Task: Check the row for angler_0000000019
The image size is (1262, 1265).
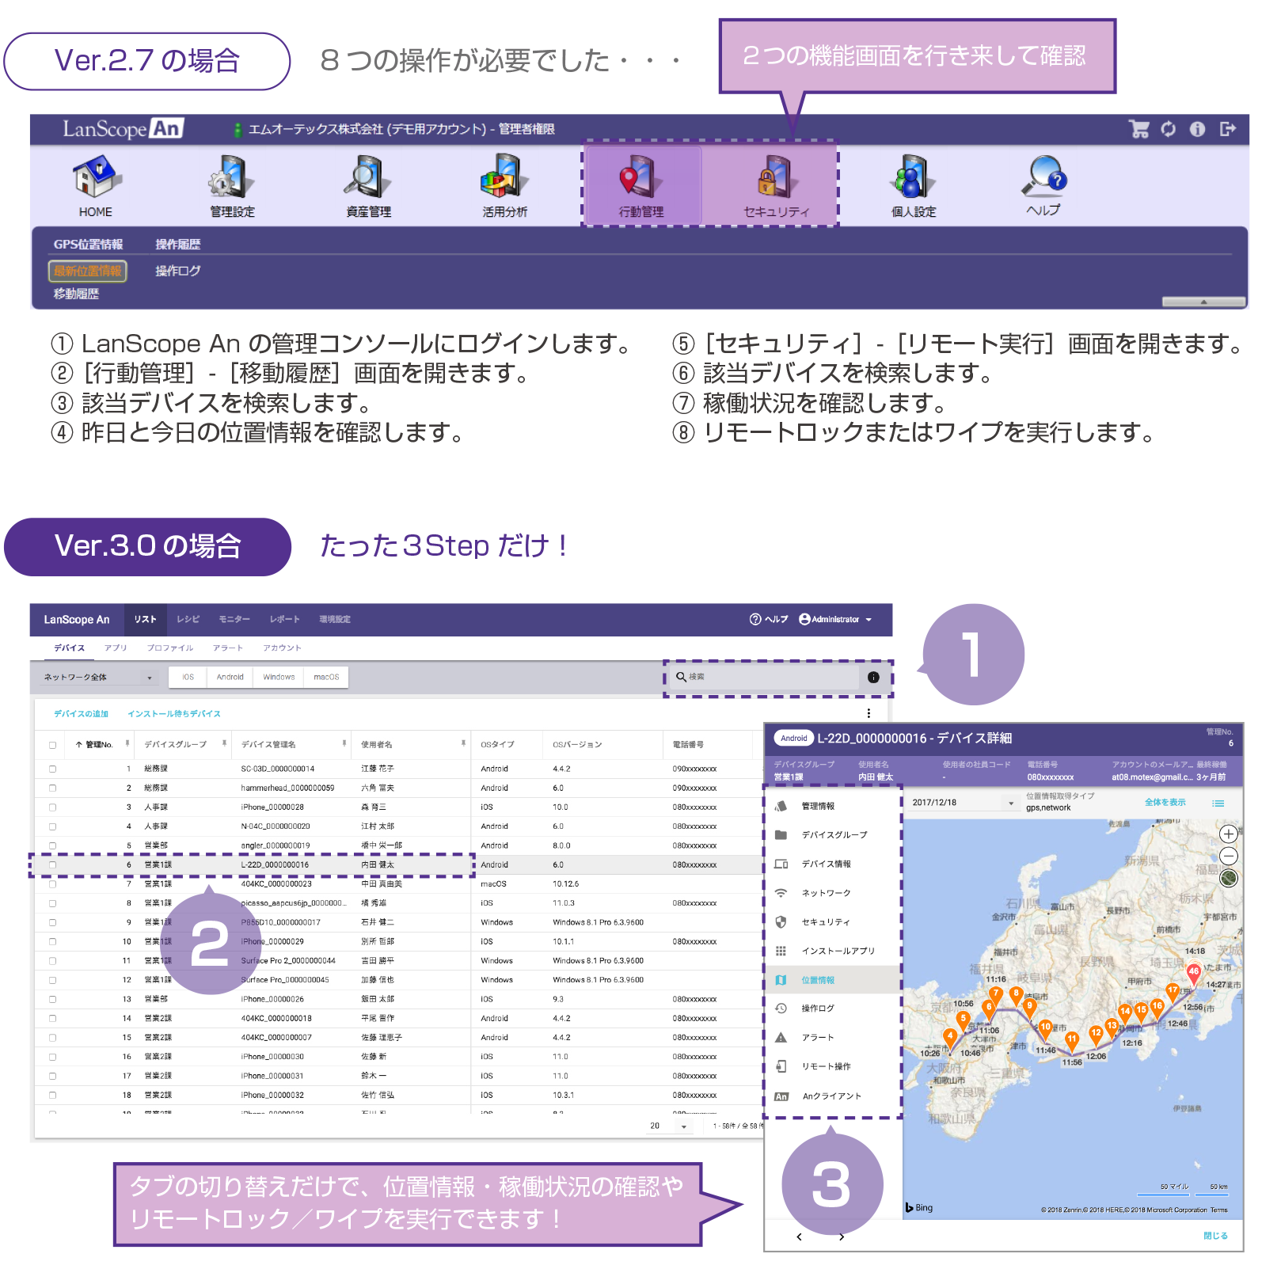Action: [x=53, y=845]
